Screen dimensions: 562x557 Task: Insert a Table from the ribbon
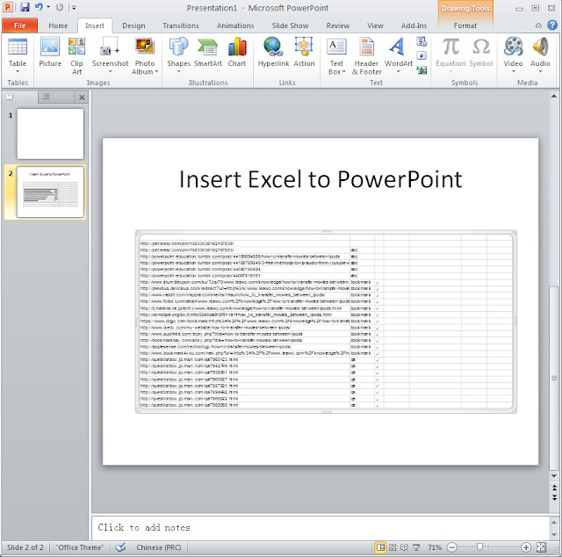(18, 56)
